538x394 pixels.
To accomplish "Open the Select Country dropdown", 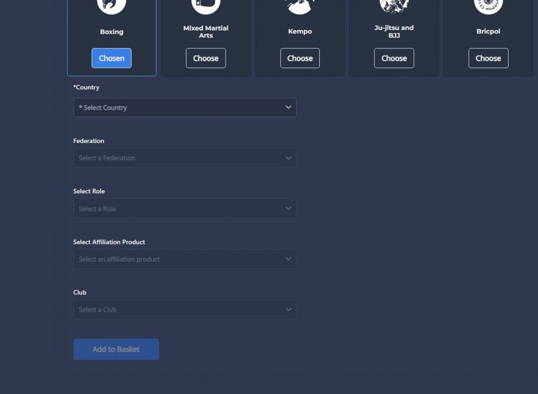I will 185,108.
